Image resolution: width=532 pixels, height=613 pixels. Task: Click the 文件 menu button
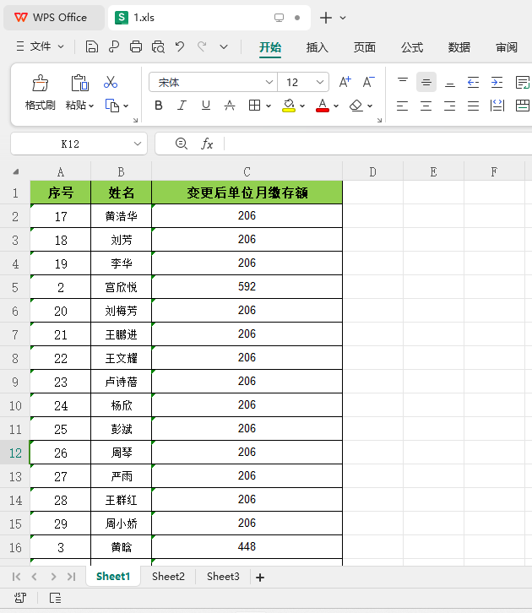coord(40,46)
